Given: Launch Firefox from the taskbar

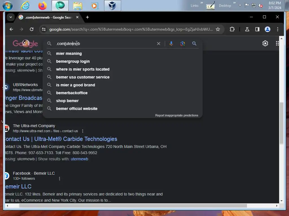Looking at the screenshot, I should pyautogui.click(x=42, y=6).
